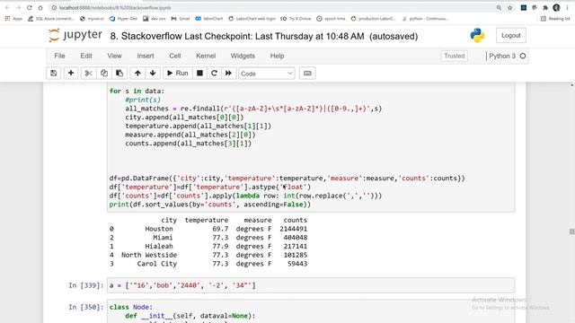Open the command palette keyboard icon

point(307,74)
